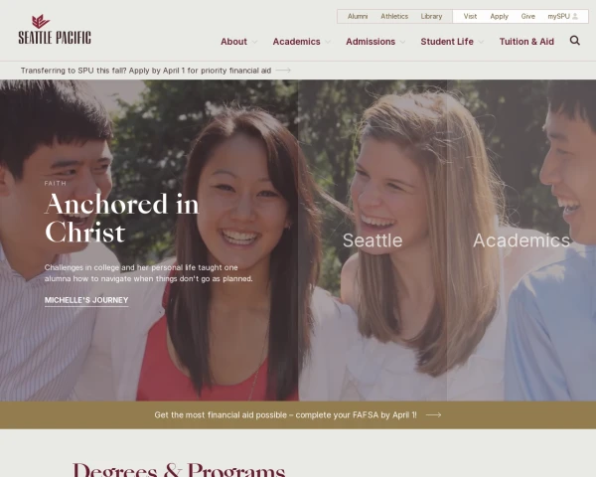The image size is (596, 477).
Task: Click the Give link
Action: pyautogui.click(x=528, y=16)
